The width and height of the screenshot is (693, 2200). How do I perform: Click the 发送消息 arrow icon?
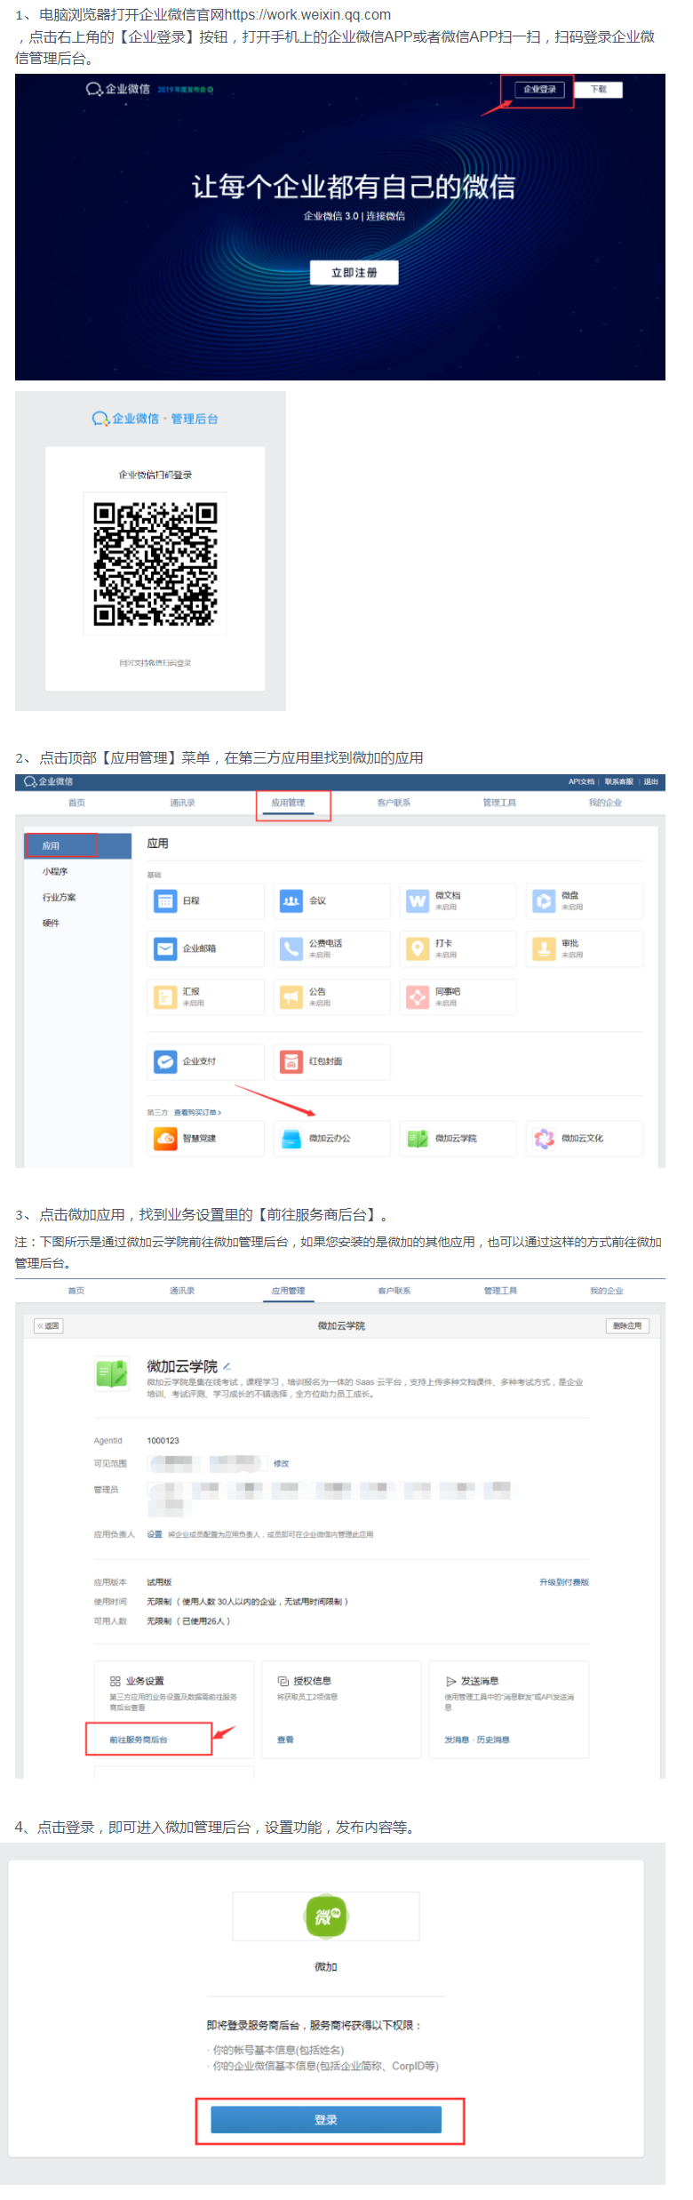point(450,1681)
